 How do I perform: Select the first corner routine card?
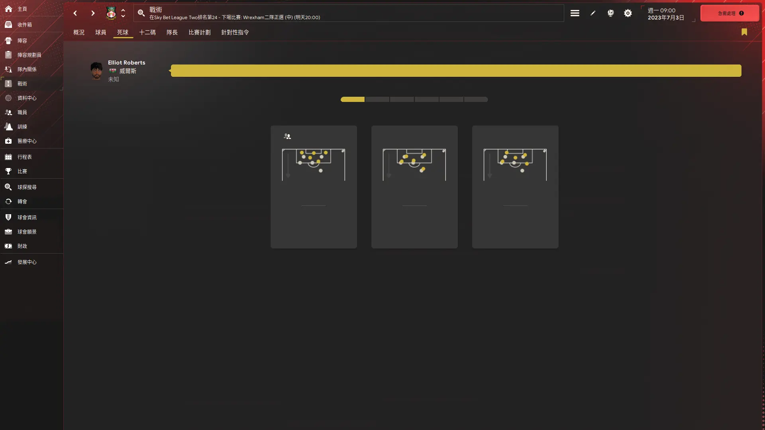314,187
